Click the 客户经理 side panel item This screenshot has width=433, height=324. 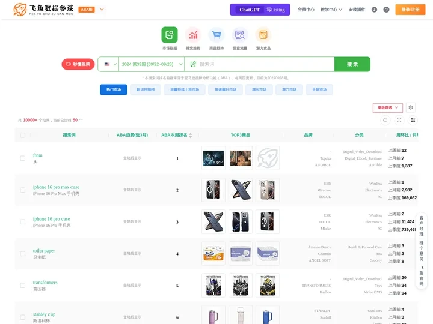pyautogui.click(x=422, y=226)
